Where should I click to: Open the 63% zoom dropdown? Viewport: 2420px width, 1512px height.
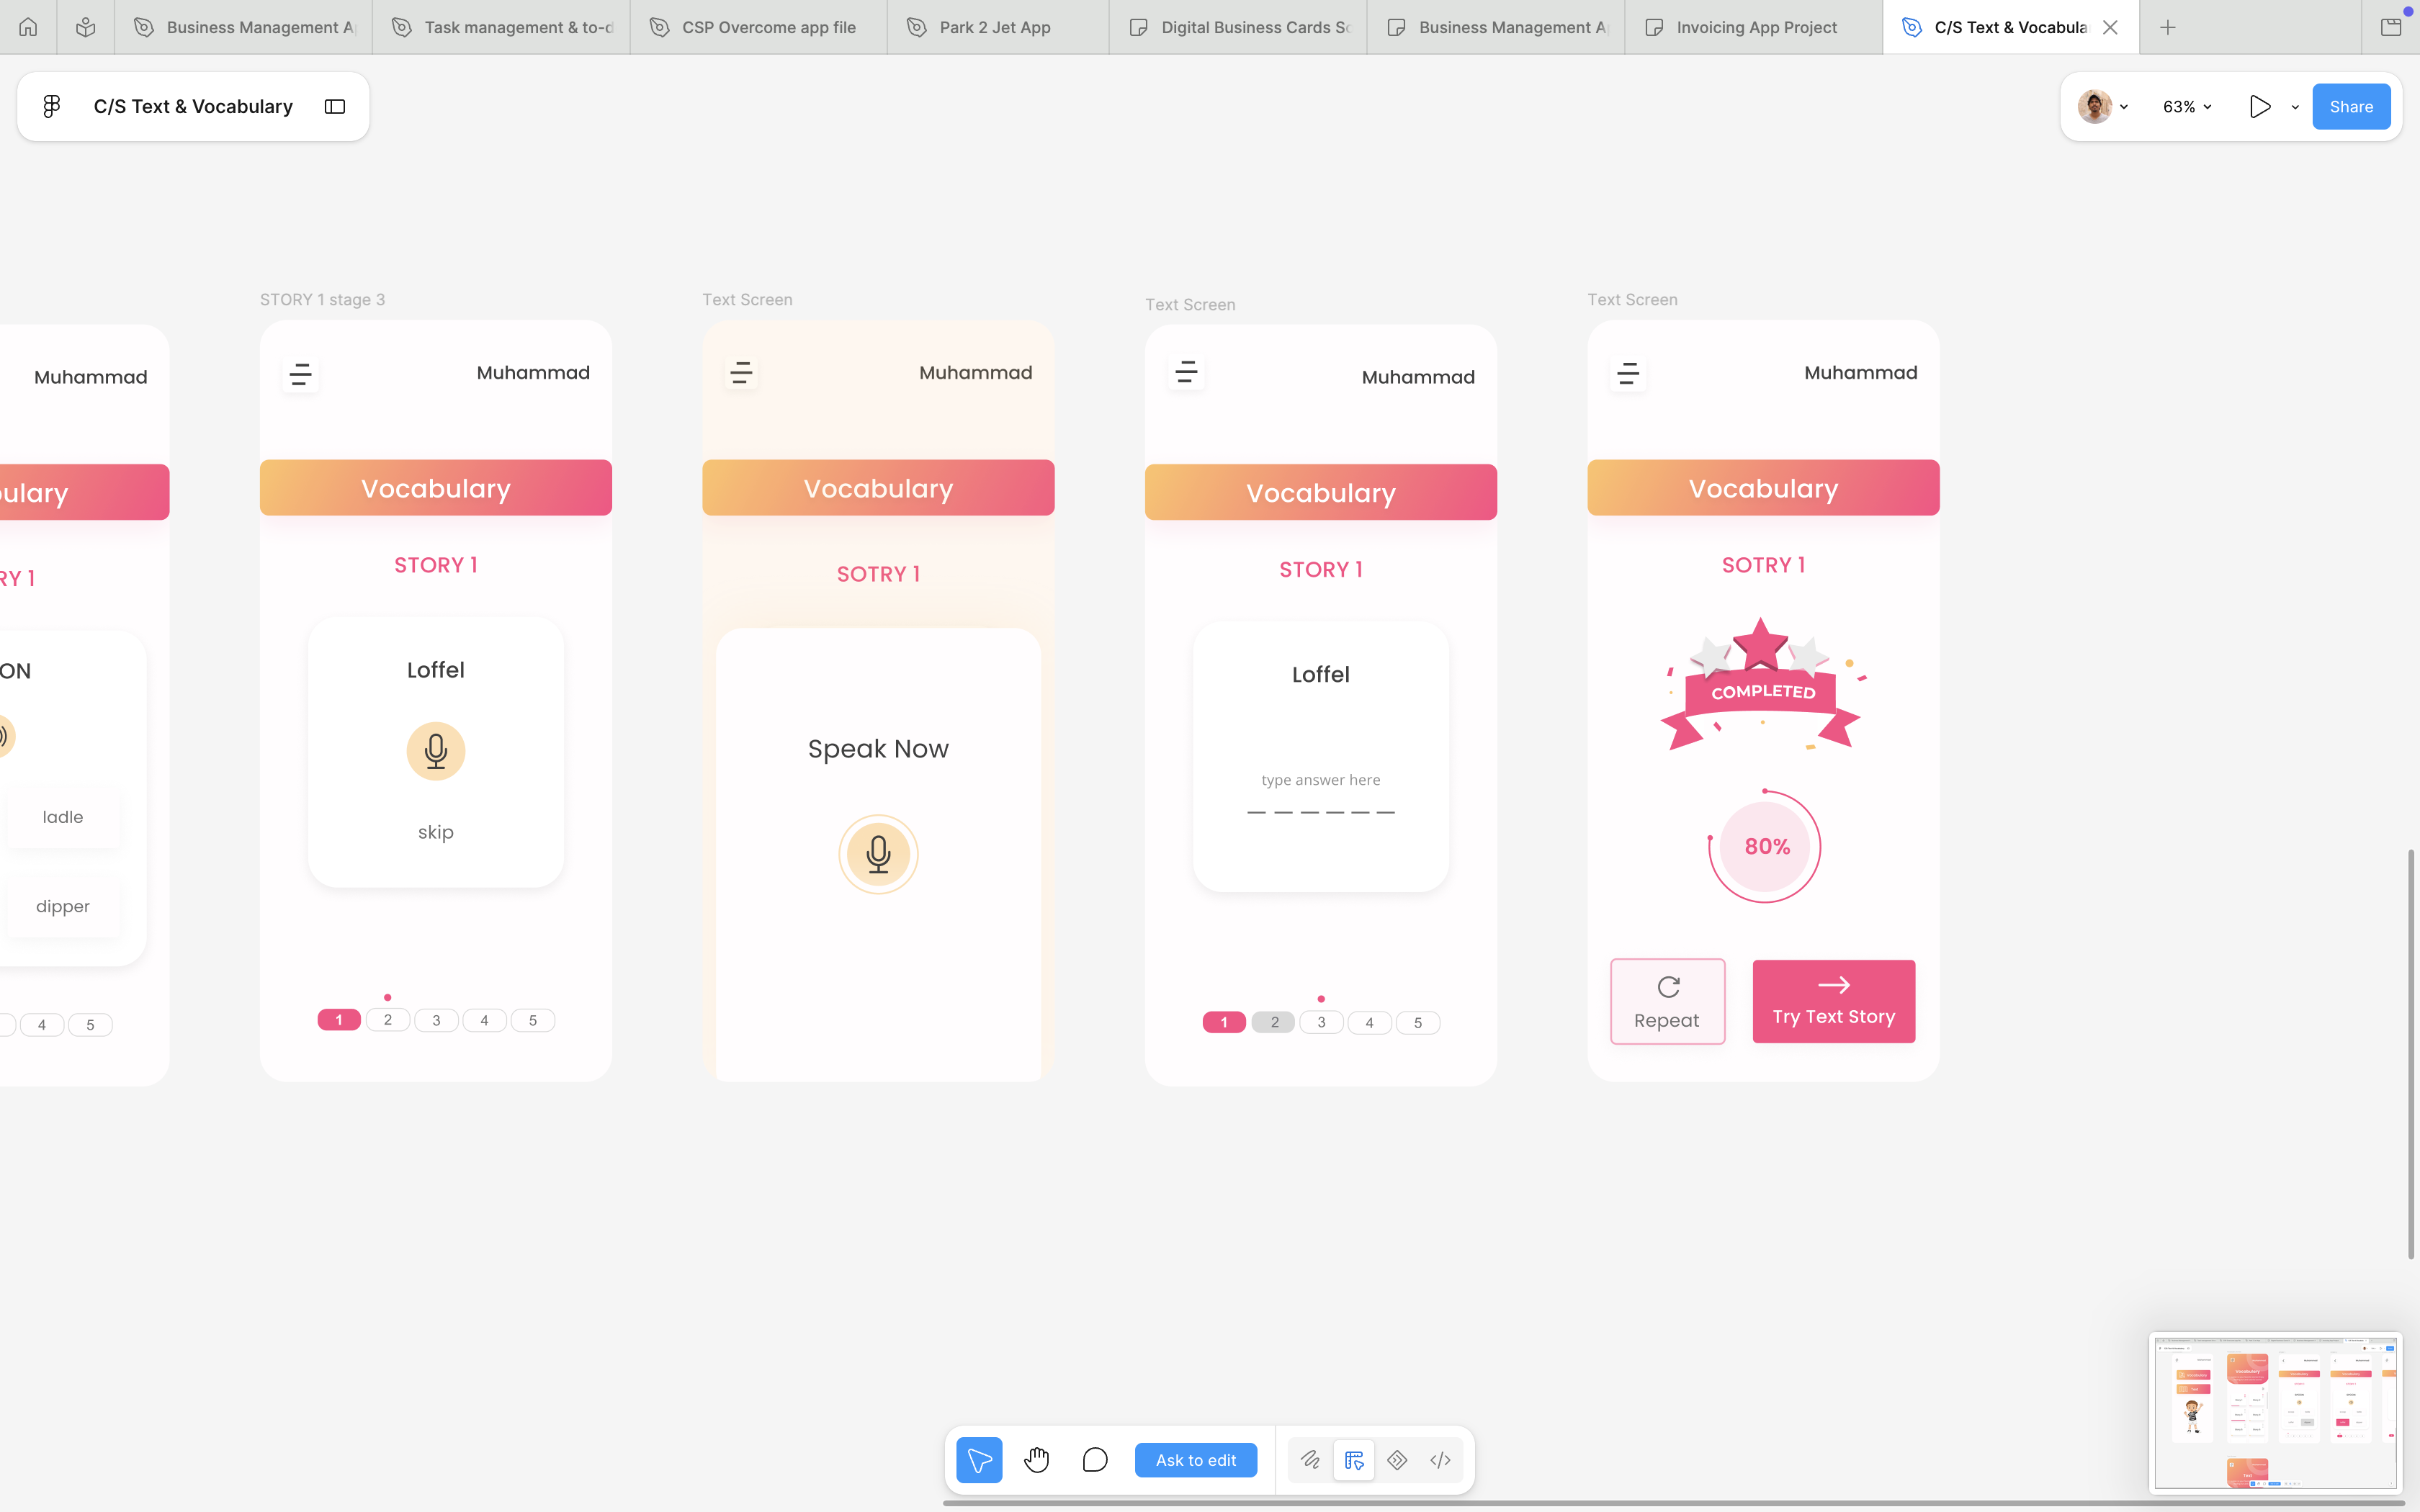coord(2187,107)
